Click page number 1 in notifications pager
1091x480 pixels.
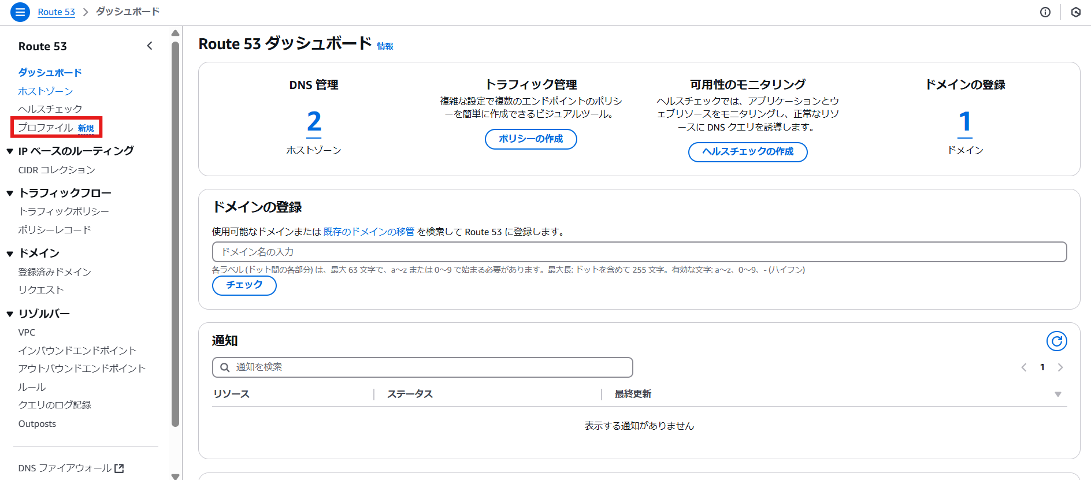pos(1042,367)
